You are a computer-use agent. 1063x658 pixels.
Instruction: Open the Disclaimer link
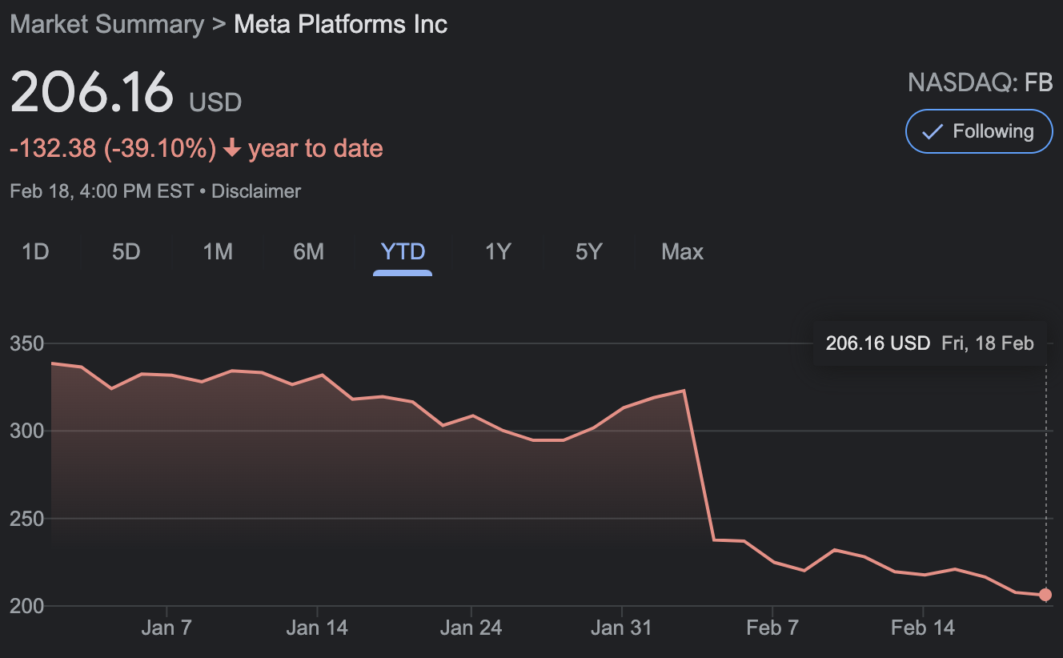point(256,191)
